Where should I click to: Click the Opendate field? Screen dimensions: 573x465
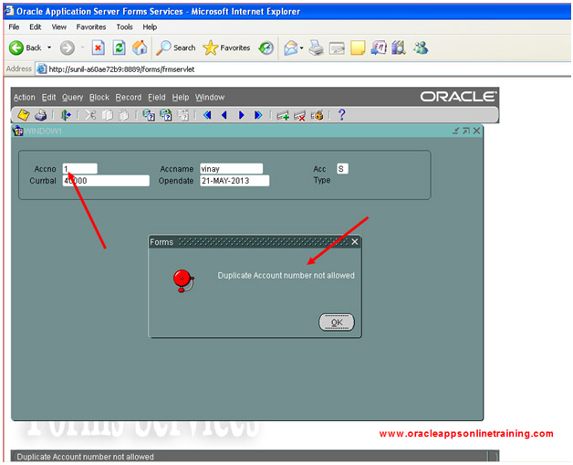(234, 181)
